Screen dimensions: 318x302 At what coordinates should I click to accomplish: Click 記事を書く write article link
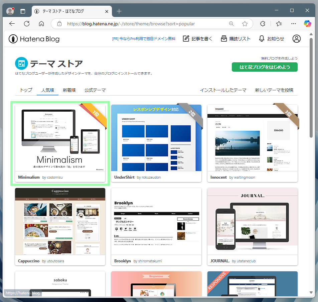(197, 39)
